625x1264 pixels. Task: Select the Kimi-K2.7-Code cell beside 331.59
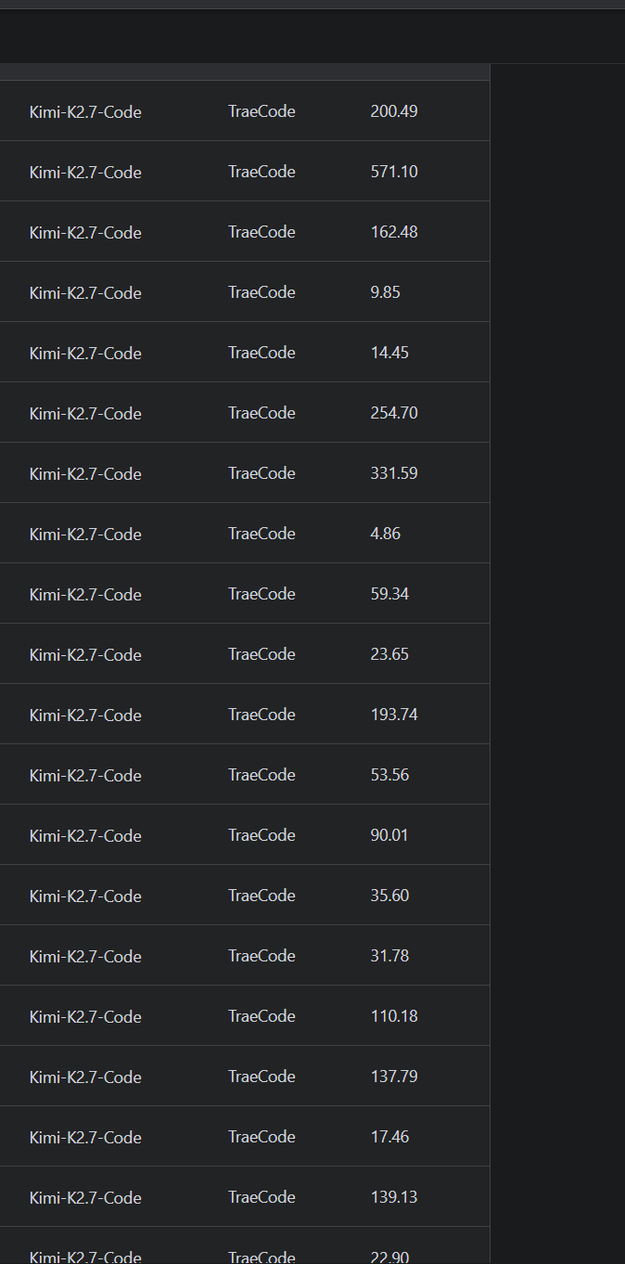coord(85,473)
